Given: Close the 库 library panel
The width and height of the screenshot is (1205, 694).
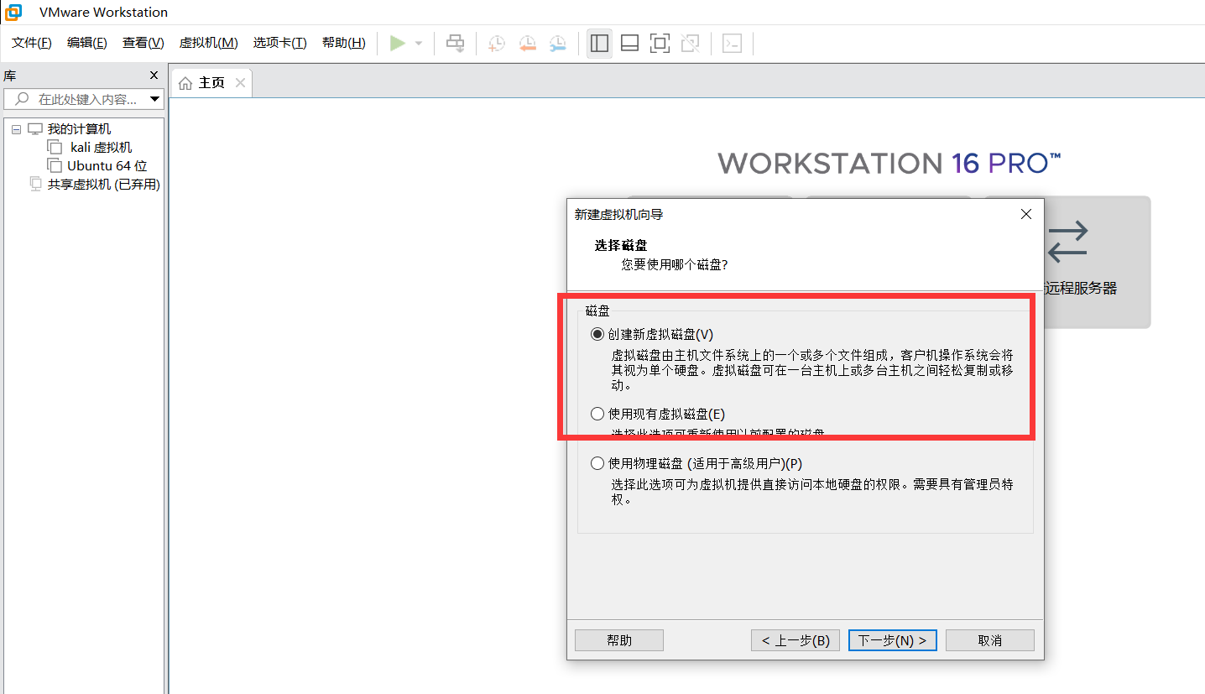Looking at the screenshot, I should [154, 75].
